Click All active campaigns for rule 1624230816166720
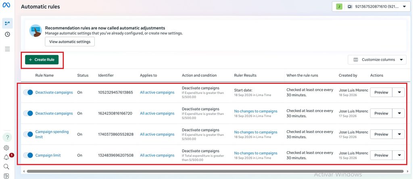 pyautogui.click(x=157, y=113)
